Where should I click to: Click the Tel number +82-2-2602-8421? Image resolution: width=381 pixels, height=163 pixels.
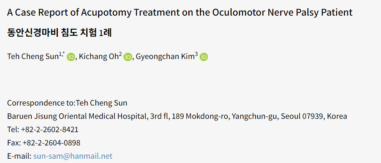(x=50, y=129)
